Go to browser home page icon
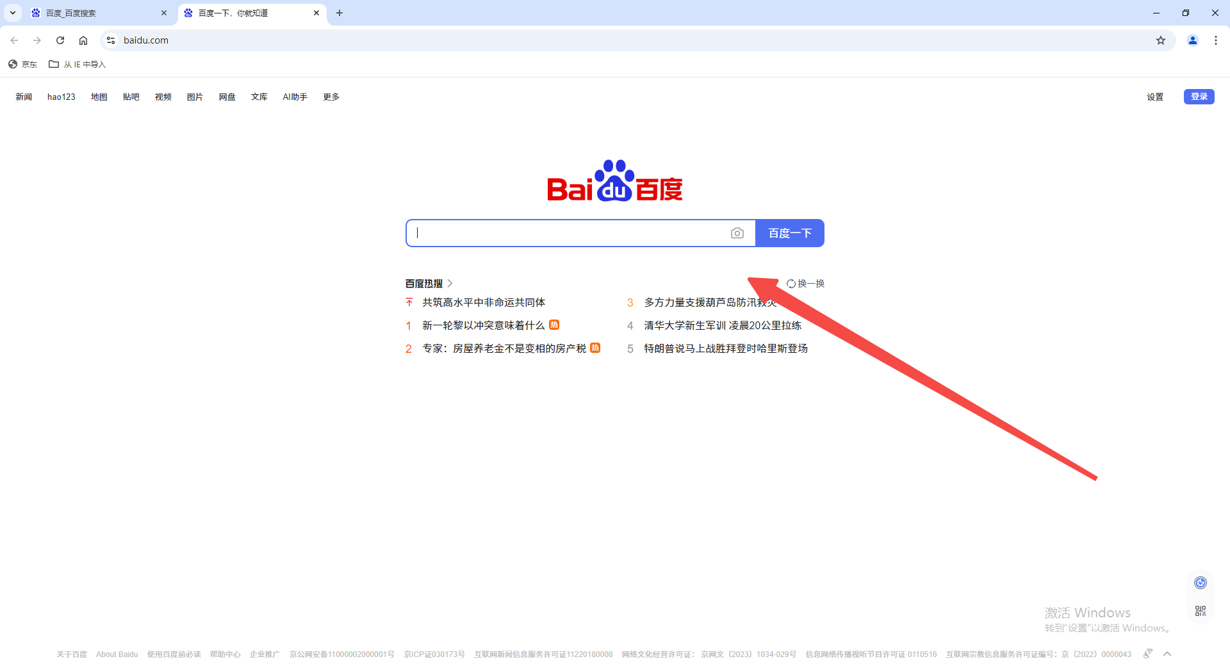This screenshot has width=1230, height=666. (x=83, y=40)
